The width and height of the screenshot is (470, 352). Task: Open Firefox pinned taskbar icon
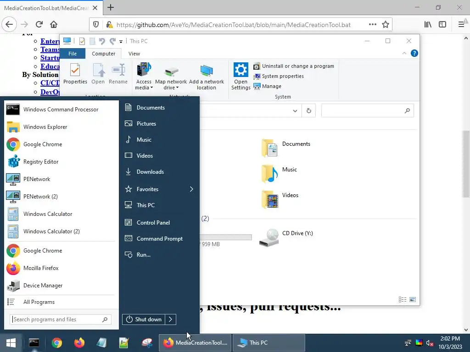pos(79,343)
